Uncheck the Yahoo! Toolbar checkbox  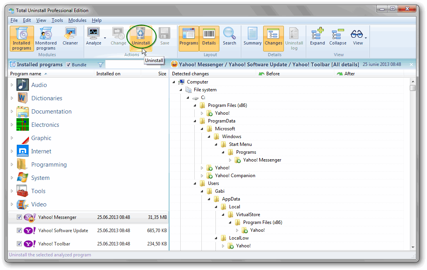pos(19,244)
